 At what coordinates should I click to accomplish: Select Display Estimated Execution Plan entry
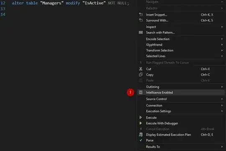[181, 135]
